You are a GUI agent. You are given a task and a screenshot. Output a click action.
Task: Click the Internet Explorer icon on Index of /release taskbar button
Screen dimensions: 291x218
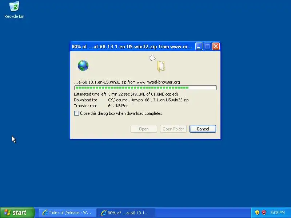click(45, 213)
